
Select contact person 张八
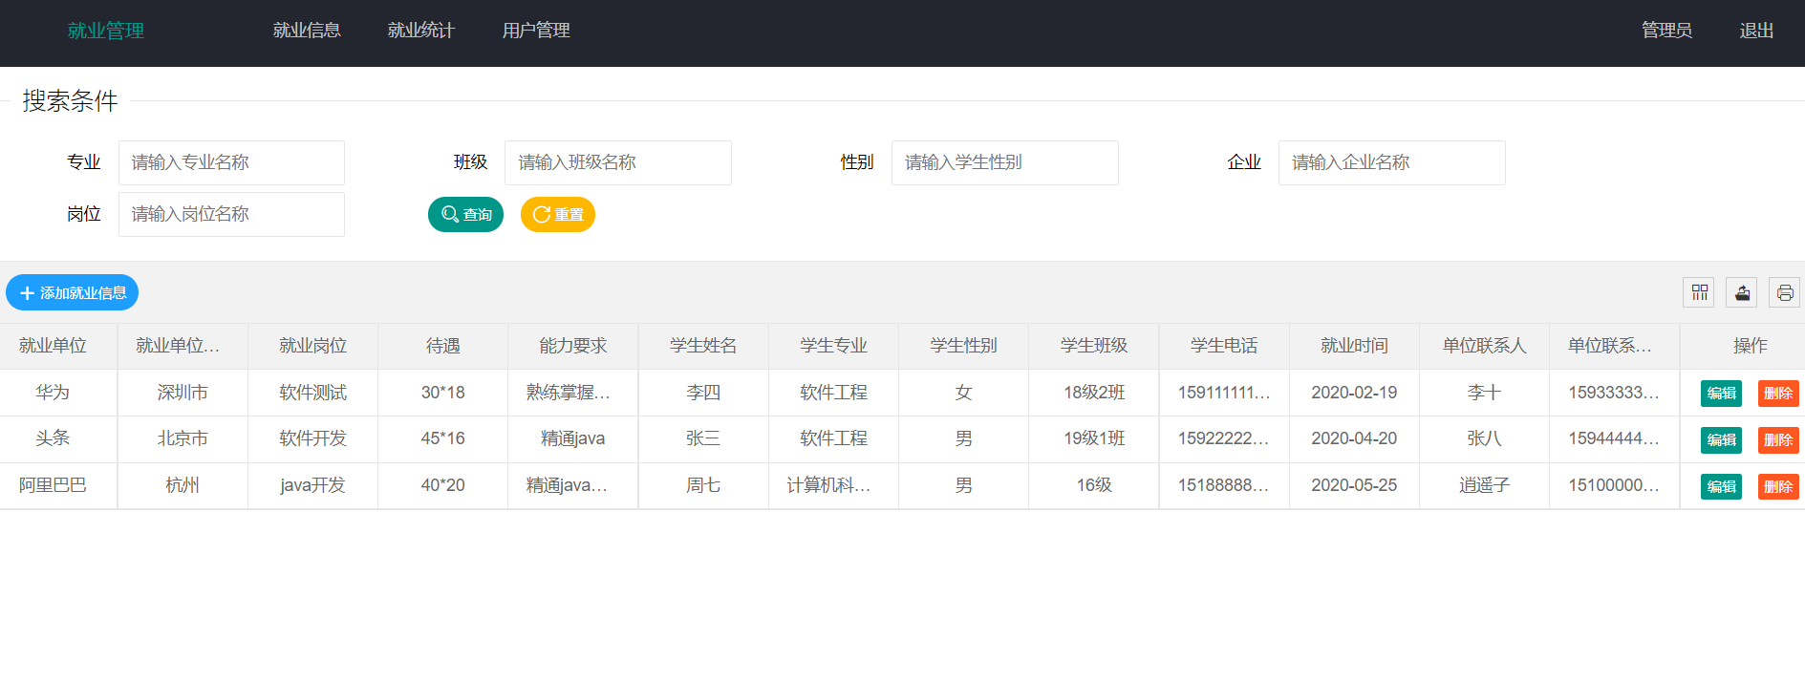(1484, 438)
